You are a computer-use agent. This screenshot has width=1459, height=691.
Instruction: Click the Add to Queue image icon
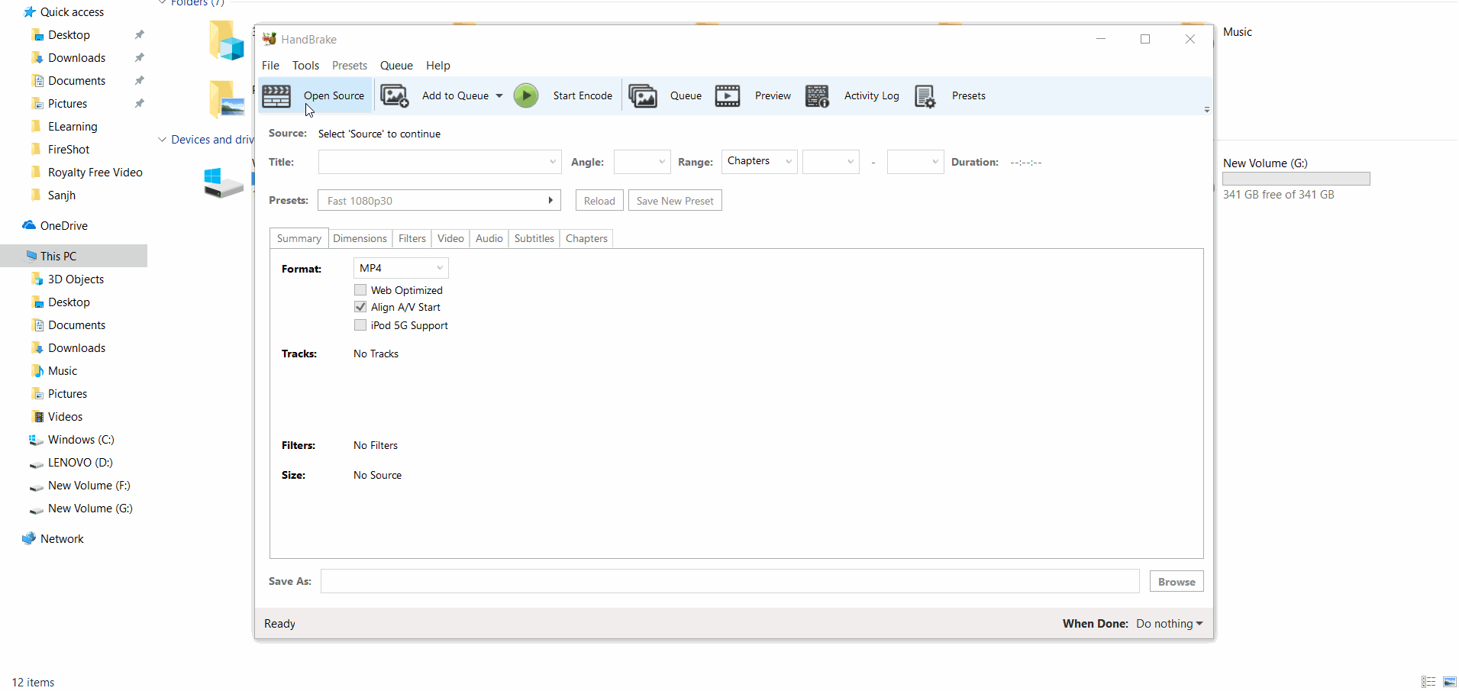[x=395, y=96]
